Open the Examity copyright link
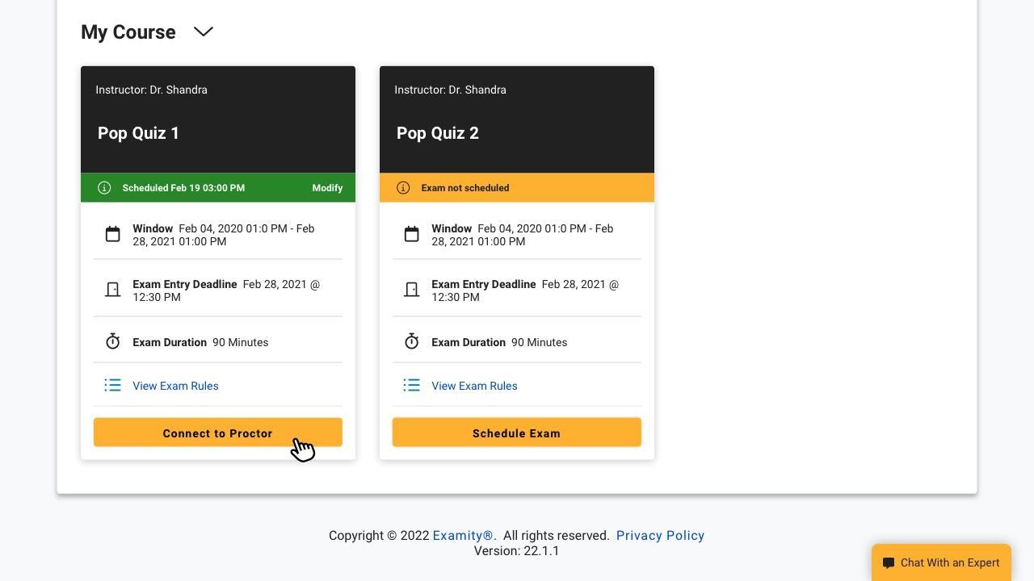This screenshot has height=581, width=1034. (463, 536)
